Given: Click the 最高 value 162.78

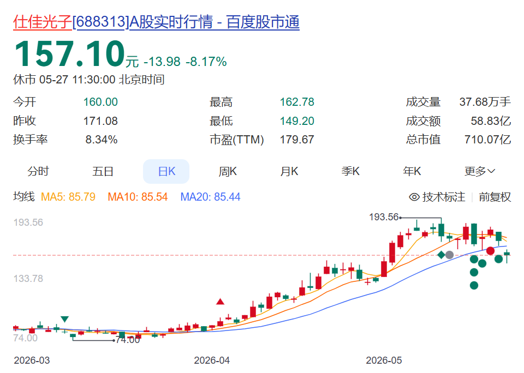Looking at the screenshot, I should 297,102.
